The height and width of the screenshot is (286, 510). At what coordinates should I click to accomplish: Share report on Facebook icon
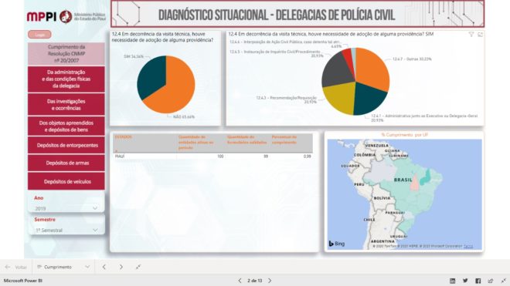click(x=478, y=281)
